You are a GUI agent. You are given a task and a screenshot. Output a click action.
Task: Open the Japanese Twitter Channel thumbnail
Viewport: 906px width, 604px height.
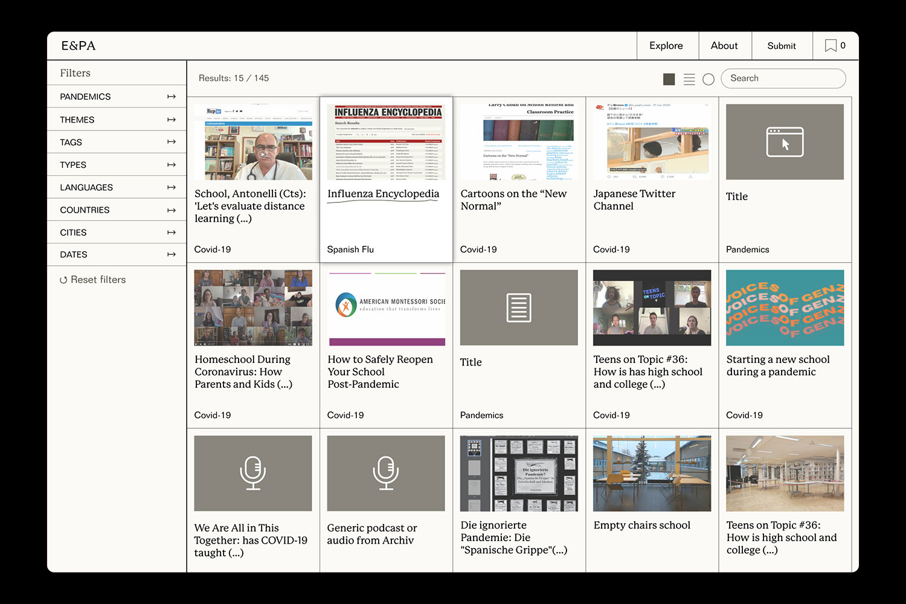pyautogui.click(x=652, y=142)
